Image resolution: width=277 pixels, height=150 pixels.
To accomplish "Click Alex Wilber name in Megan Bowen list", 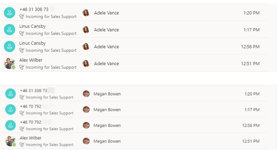I will [30, 138].
